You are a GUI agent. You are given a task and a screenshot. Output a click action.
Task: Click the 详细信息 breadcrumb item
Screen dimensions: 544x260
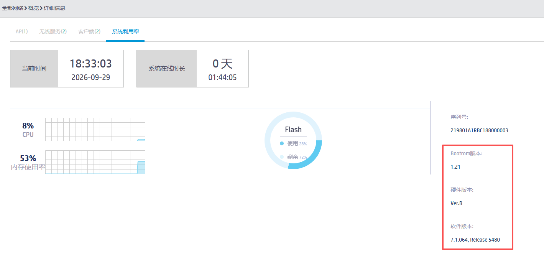pos(54,8)
